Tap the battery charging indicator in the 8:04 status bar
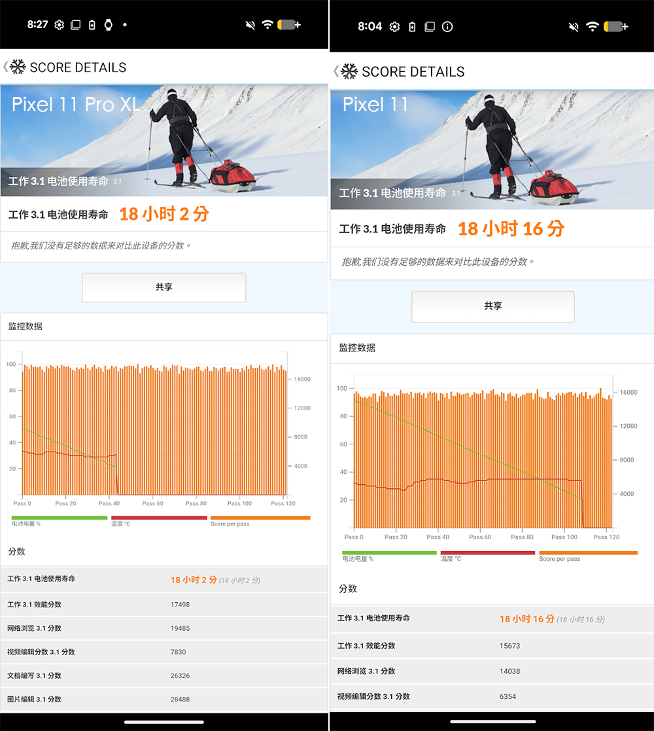The height and width of the screenshot is (731, 654). coord(616,27)
